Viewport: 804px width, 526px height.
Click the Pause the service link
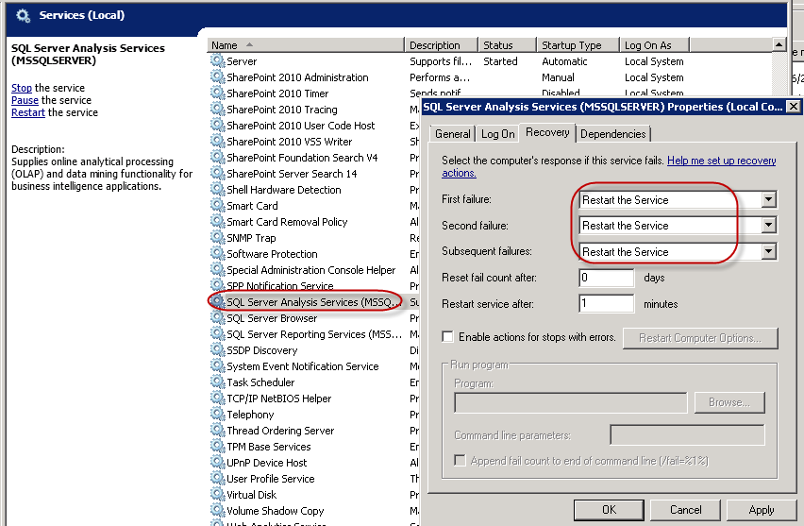(x=25, y=100)
